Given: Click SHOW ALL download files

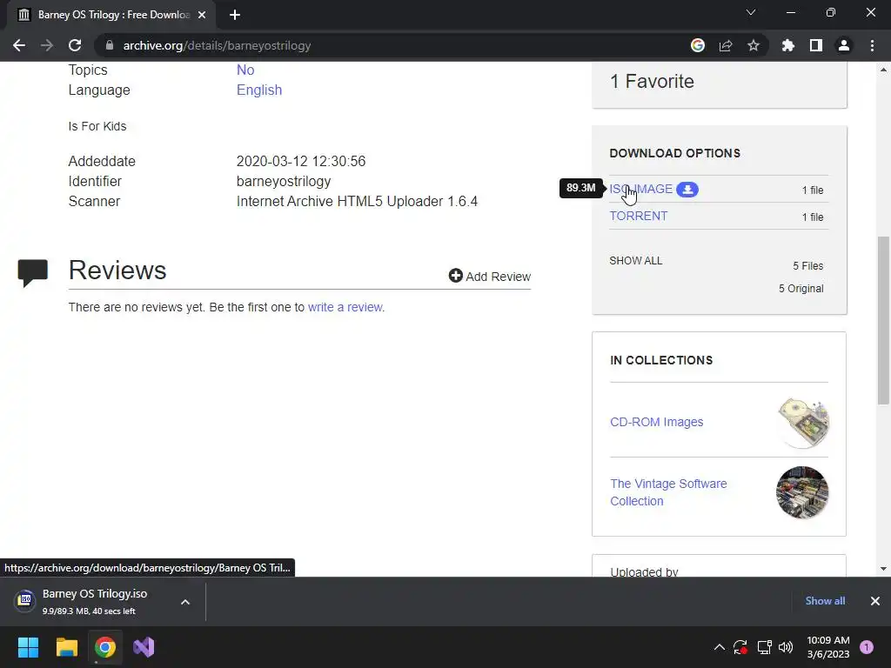Looking at the screenshot, I should tap(636, 261).
